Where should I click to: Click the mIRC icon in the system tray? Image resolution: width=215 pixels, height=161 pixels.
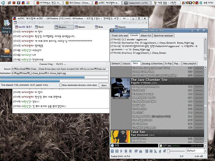pos(197,3)
